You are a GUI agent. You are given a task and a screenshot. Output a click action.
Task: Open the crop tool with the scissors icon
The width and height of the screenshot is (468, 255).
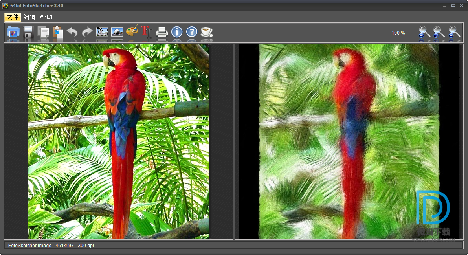coord(102,32)
